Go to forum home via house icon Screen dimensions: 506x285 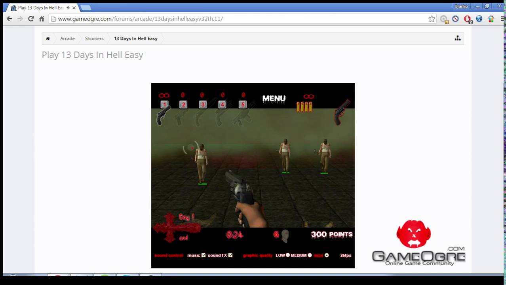[x=48, y=38]
